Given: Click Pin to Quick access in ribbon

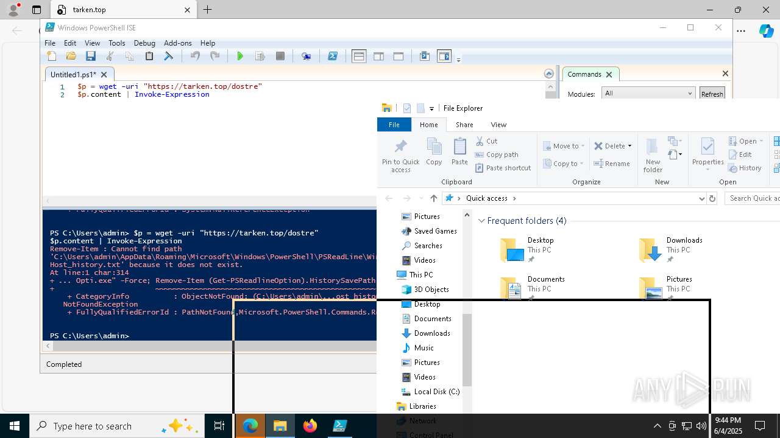Looking at the screenshot, I should (x=400, y=155).
